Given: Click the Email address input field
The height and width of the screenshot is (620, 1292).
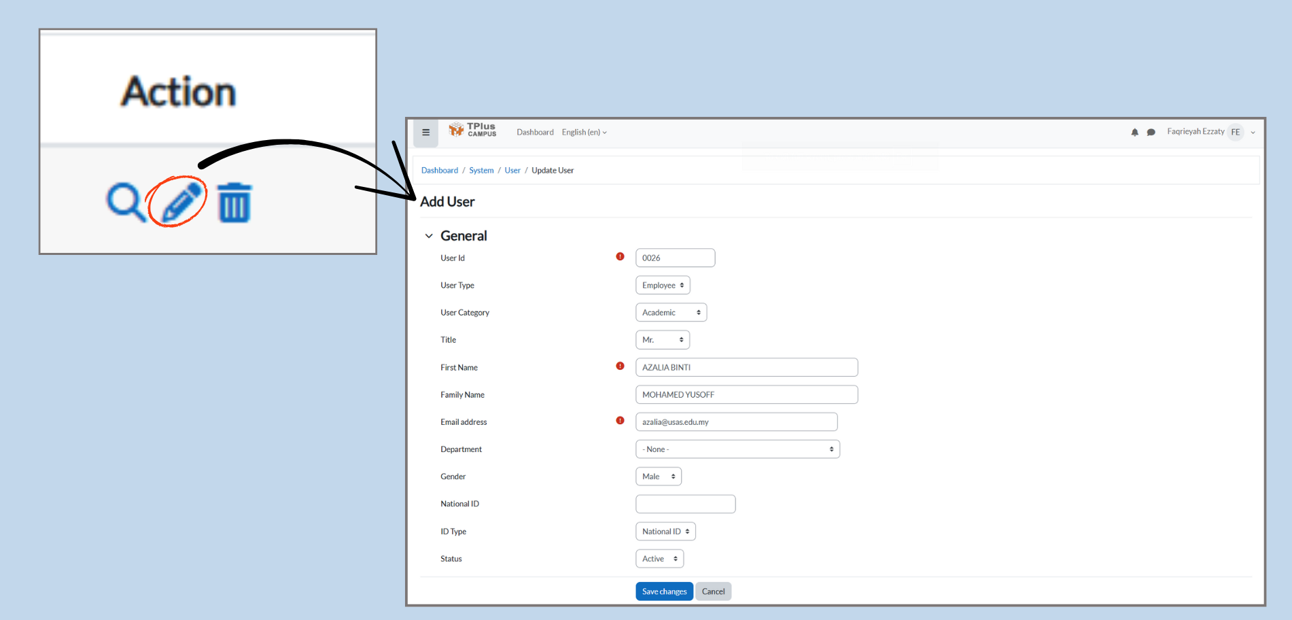Looking at the screenshot, I should [736, 422].
